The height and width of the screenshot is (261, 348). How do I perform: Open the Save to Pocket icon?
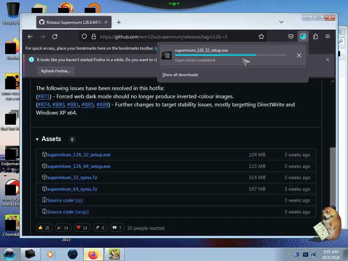pyautogui.click(x=291, y=36)
